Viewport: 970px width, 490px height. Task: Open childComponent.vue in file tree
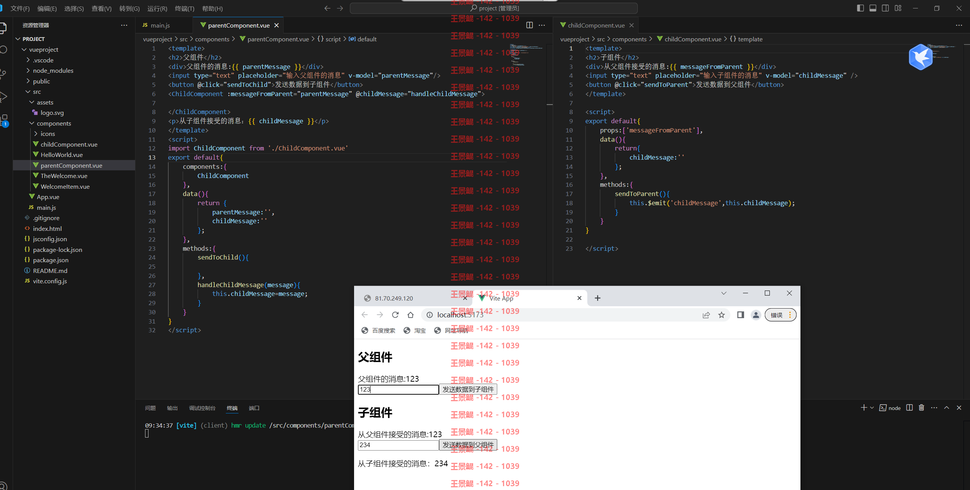pyautogui.click(x=69, y=144)
